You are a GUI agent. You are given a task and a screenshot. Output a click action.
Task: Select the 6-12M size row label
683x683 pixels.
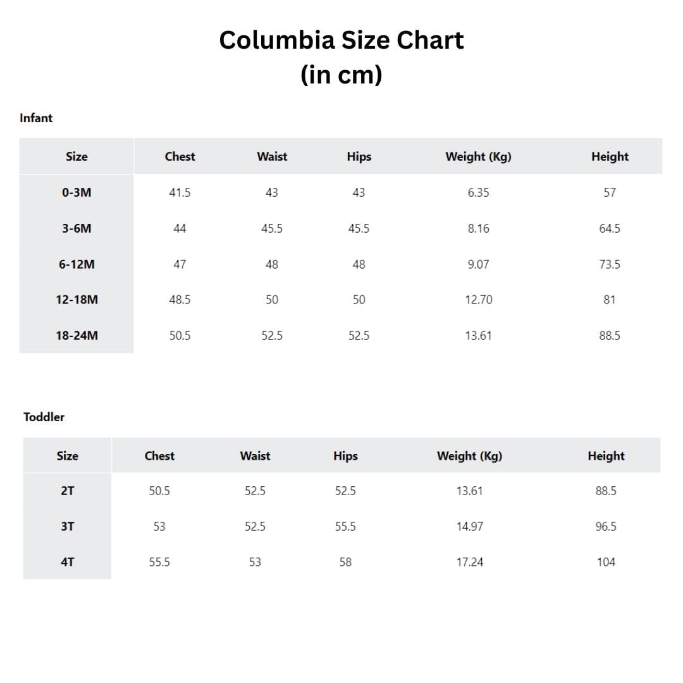[x=77, y=264]
